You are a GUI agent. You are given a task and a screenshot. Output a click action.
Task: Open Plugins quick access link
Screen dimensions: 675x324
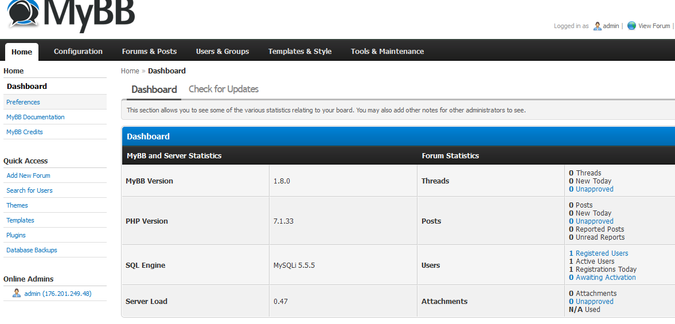[x=16, y=235]
